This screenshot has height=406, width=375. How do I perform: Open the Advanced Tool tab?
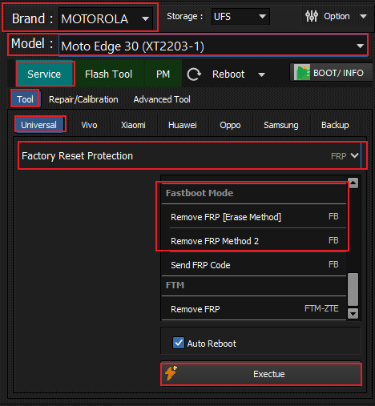pos(162,99)
